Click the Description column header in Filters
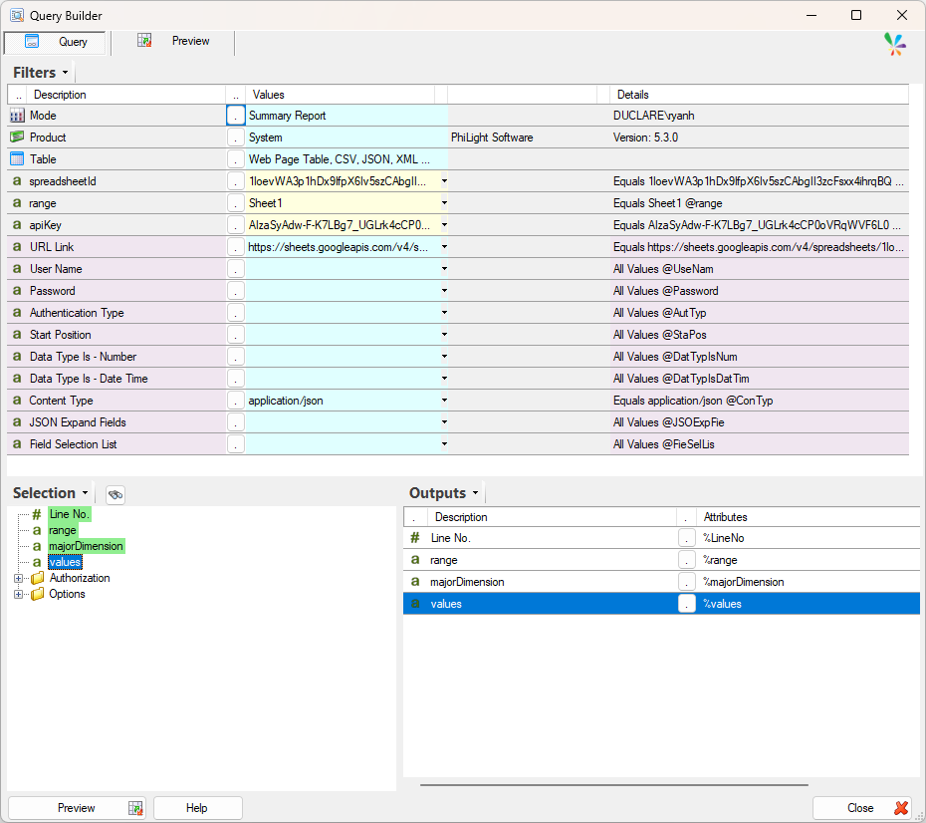This screenshot has height=823, width=926. 126,95
